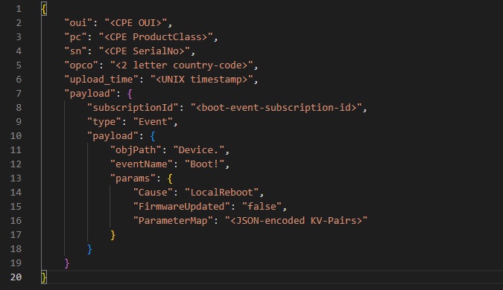Select line number 10 in gutter

pos(16,136)
